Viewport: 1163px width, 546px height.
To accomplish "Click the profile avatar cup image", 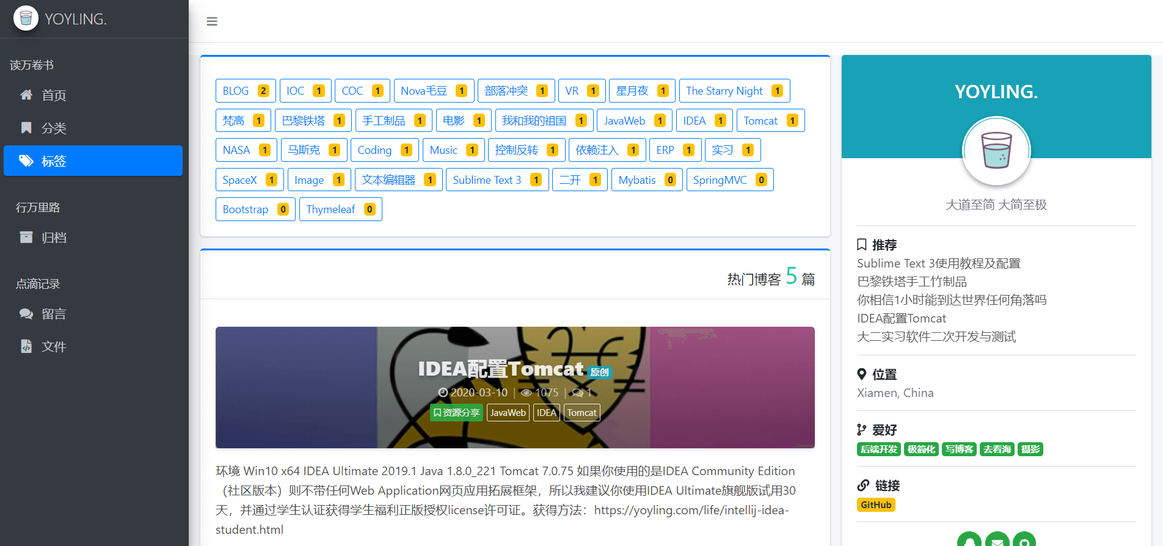I will pos(996,151).
